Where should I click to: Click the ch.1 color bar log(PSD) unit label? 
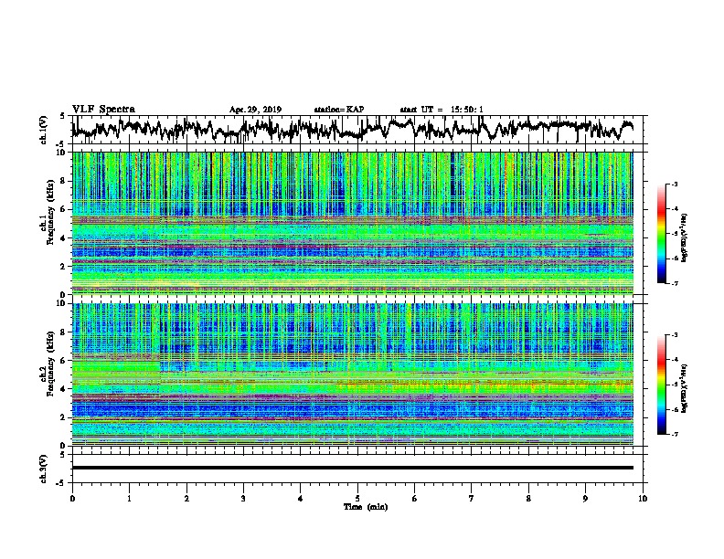pyautogui.click(x=685, y=237)
